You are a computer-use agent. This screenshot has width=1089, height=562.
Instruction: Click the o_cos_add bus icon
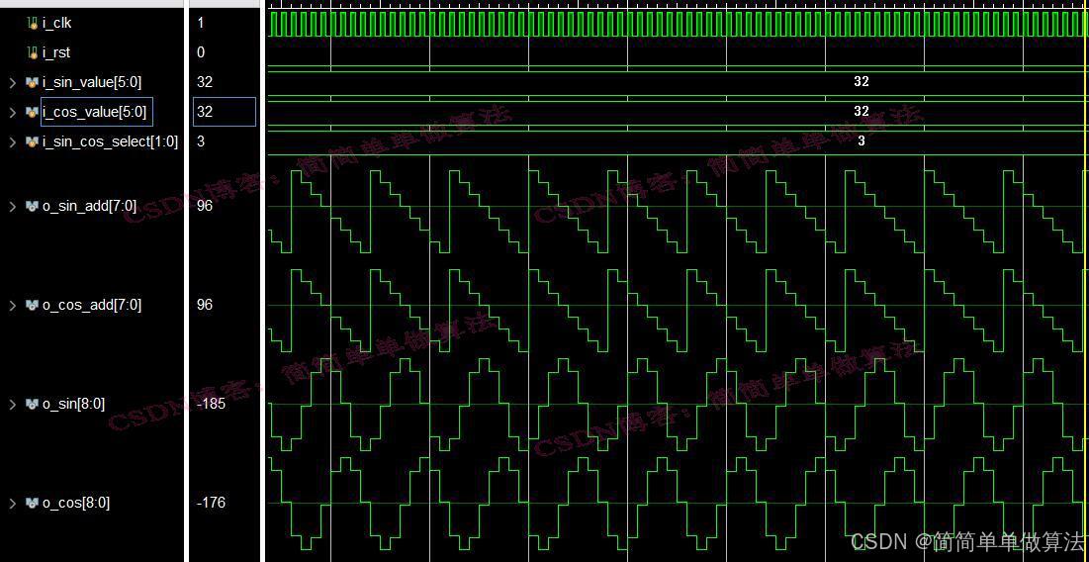[x=32, y=305]
